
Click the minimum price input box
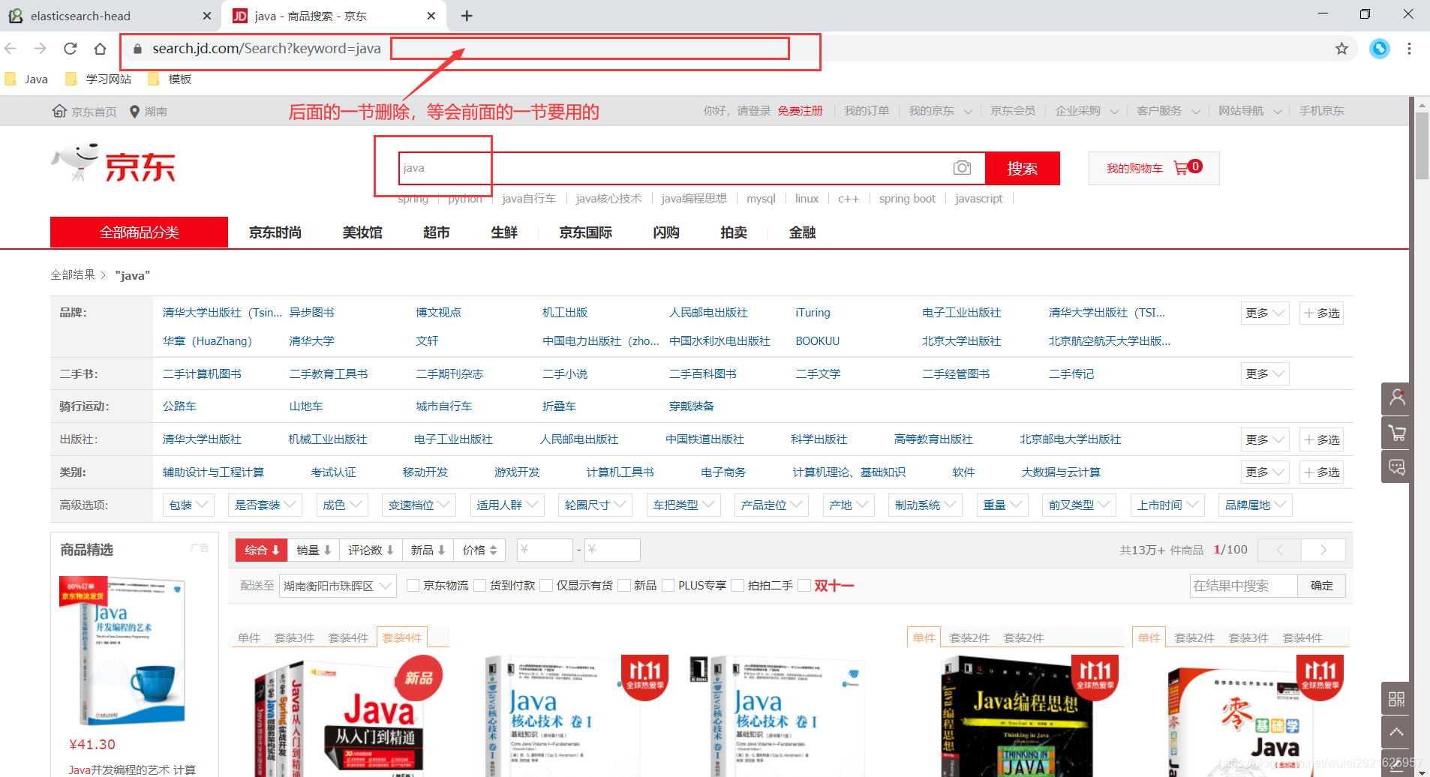click(545, 550)
